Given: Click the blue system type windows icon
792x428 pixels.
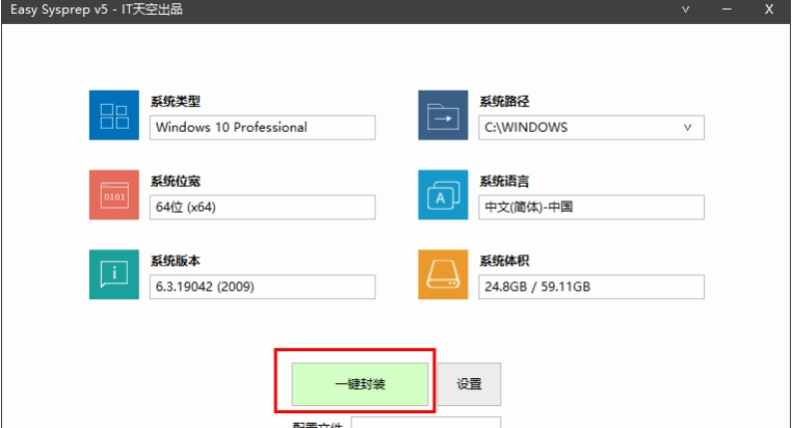Looking at the screenshot, I should pos(114,115).
